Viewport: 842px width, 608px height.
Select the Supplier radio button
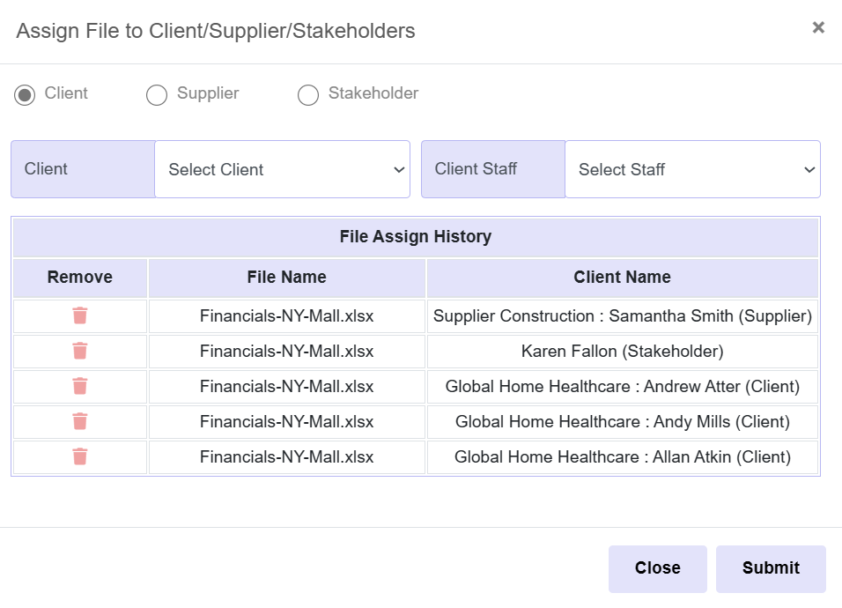[156, 94]
